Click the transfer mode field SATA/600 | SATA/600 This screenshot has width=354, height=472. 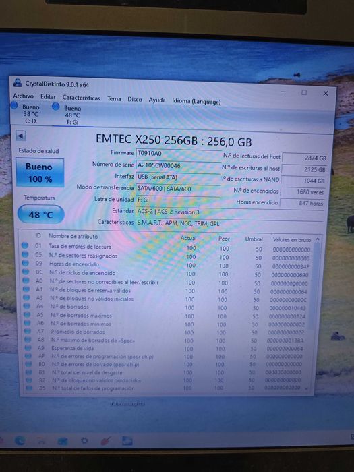[178, 189]
